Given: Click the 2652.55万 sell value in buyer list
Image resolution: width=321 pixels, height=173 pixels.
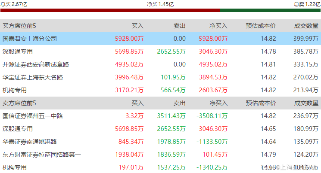Looking at the screenshot, I should [x=171, y=52].
